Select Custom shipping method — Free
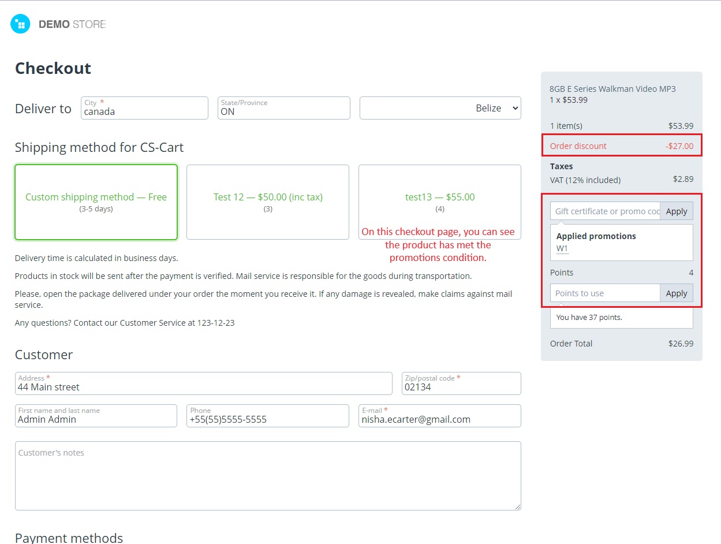Viewport: 721px width, 544px height. 96,202
